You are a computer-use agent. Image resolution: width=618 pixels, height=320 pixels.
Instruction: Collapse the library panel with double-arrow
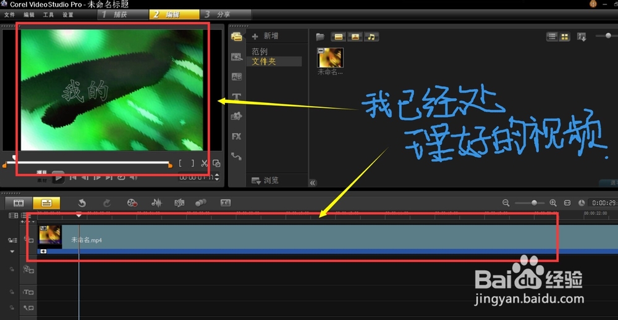(x=313, y=183)
